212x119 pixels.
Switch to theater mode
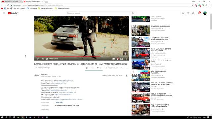tap(122, 59)
